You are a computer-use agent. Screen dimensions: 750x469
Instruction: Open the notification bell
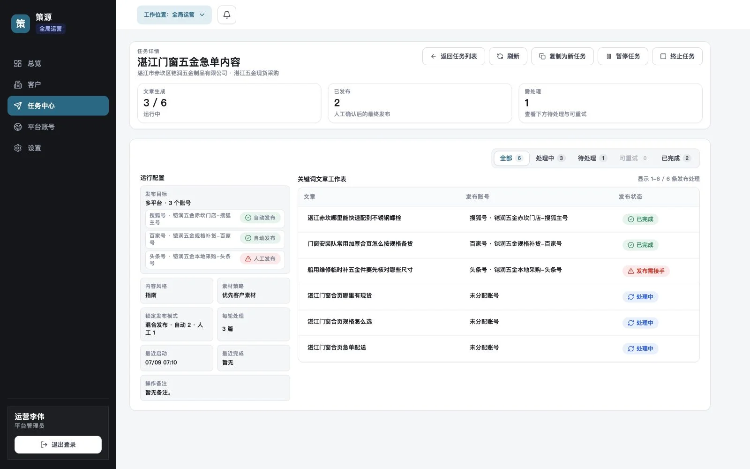(227, 15)
